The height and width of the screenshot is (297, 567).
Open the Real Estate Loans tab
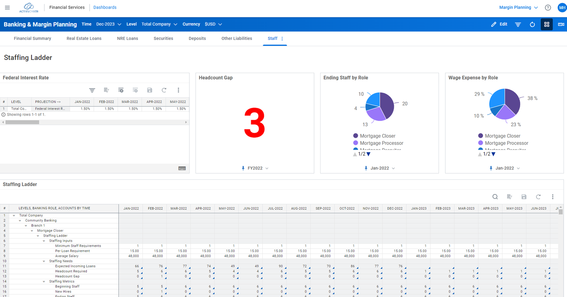[x=84, y=38]
